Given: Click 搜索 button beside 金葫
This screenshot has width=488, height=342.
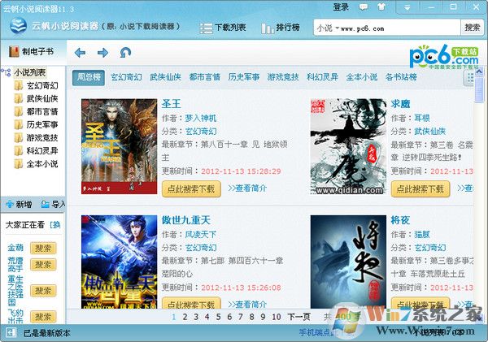Looking at the screenshot, I should (43, 248).
